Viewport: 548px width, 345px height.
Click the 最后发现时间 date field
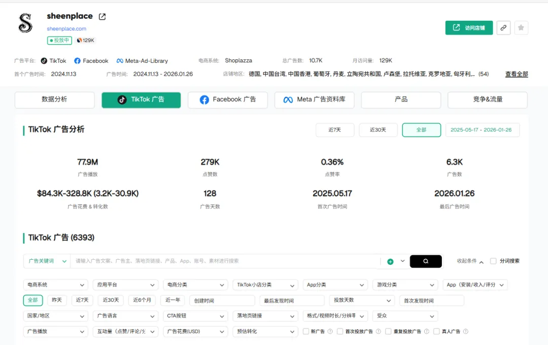(292, 301)
